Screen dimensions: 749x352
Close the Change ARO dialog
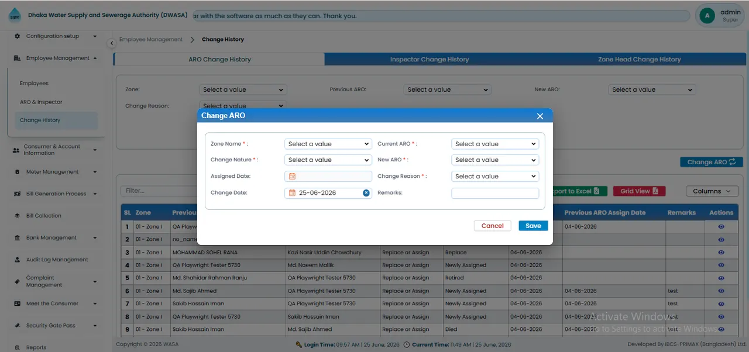click(540, 116)
